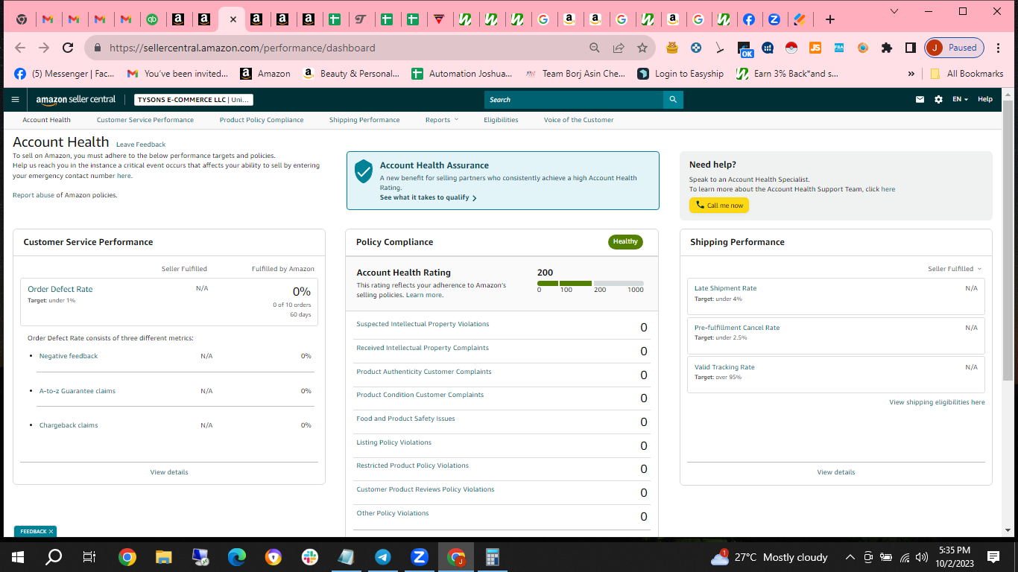Open Telegram from the taskbar
Viewport: 1018px width, 572px height.
[383, 557]
